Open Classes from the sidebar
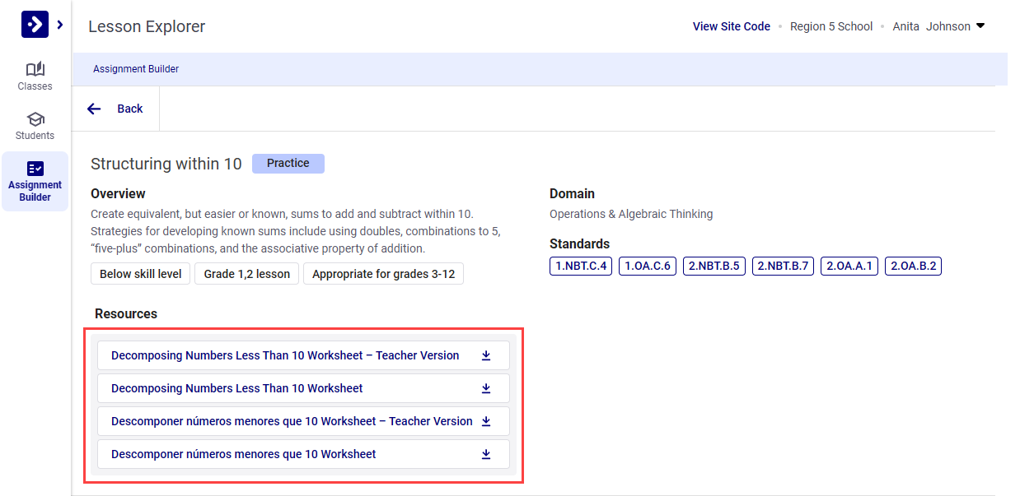This screenshot has height=496, width=1020. coord(35,76)
